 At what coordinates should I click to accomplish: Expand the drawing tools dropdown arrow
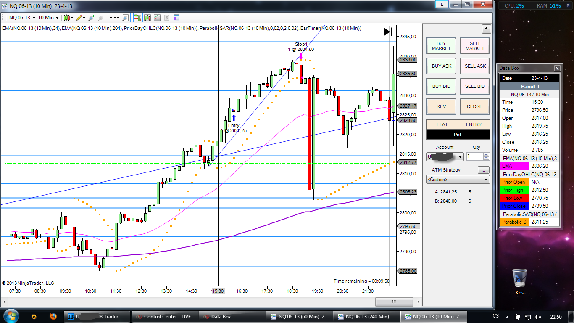pos(84,18)
